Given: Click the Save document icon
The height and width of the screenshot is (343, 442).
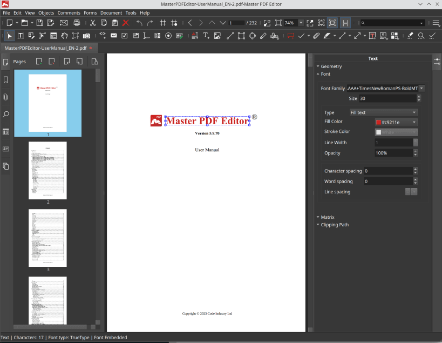Looking at the screenshot, I should pos(40,23).
